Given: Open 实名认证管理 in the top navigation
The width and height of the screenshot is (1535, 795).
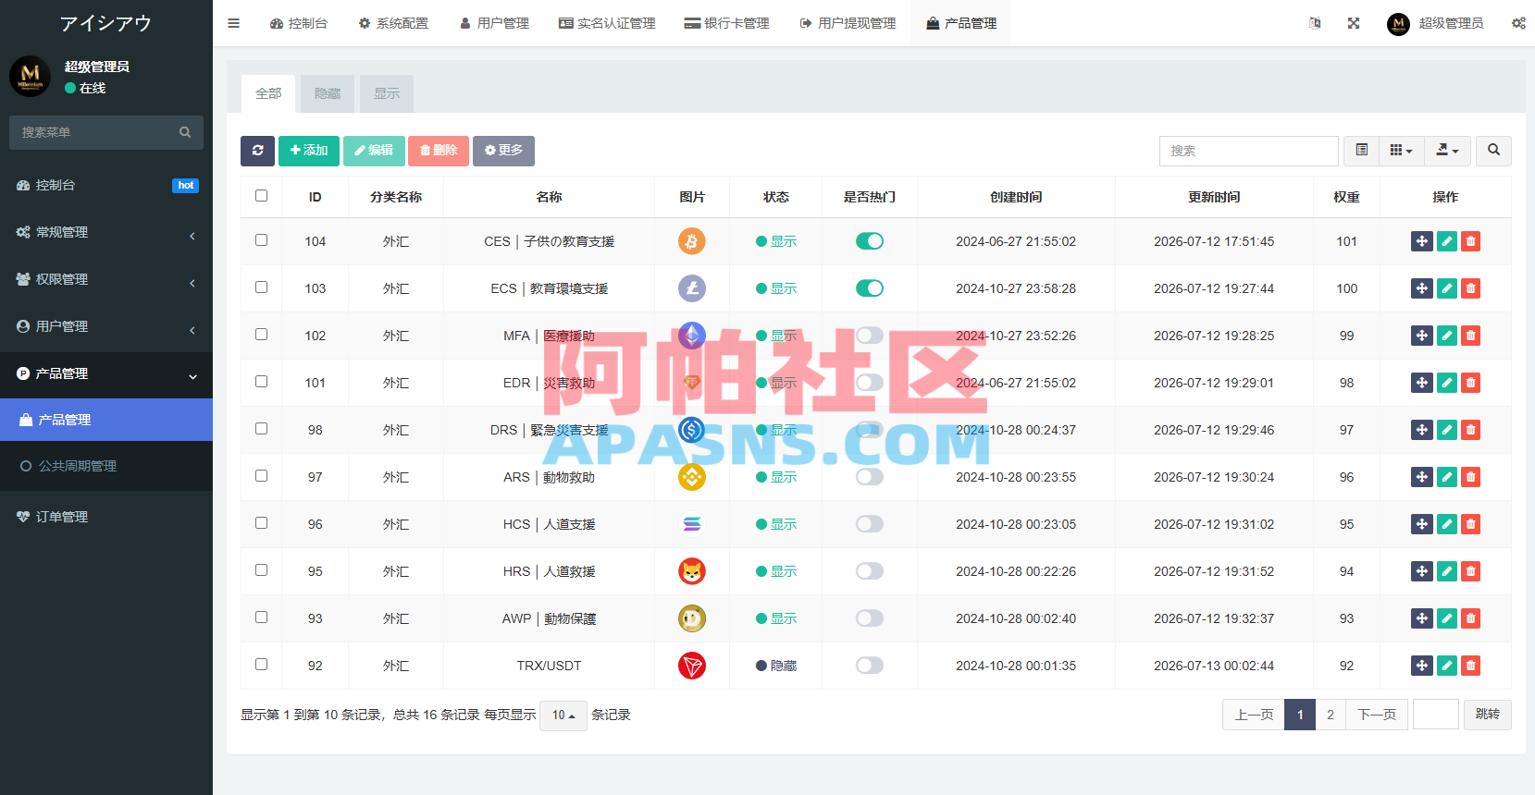Looking at the screenshot, I should [x=607, y=23].
